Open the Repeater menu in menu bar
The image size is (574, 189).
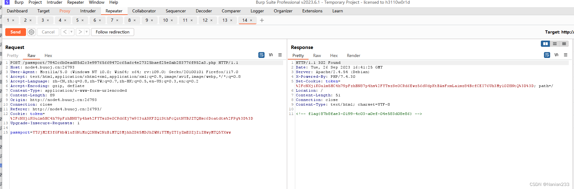[x=76, y=2]
